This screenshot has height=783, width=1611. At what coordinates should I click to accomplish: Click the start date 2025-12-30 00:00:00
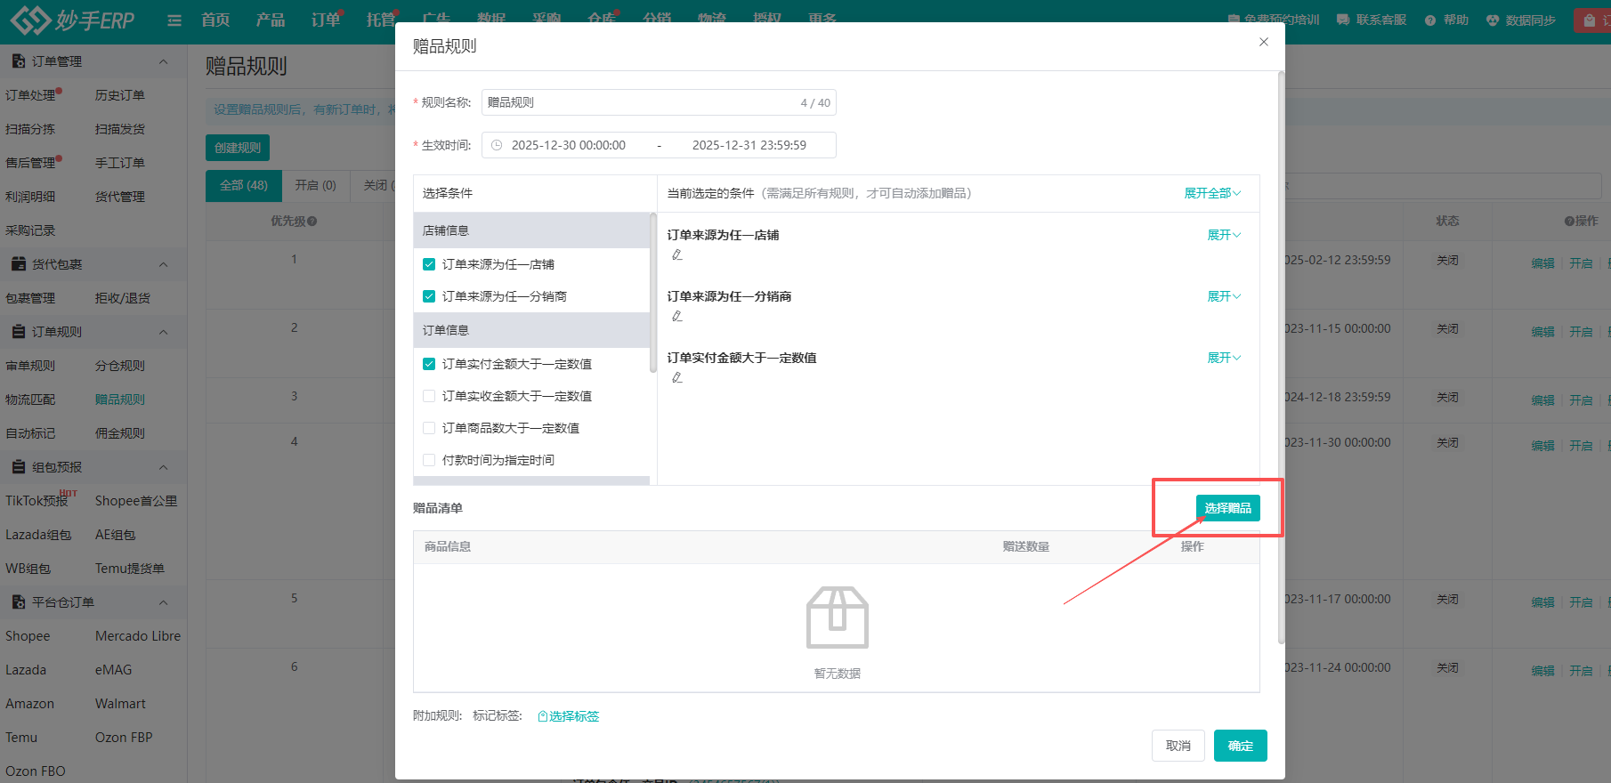click(x=569, y=145)
